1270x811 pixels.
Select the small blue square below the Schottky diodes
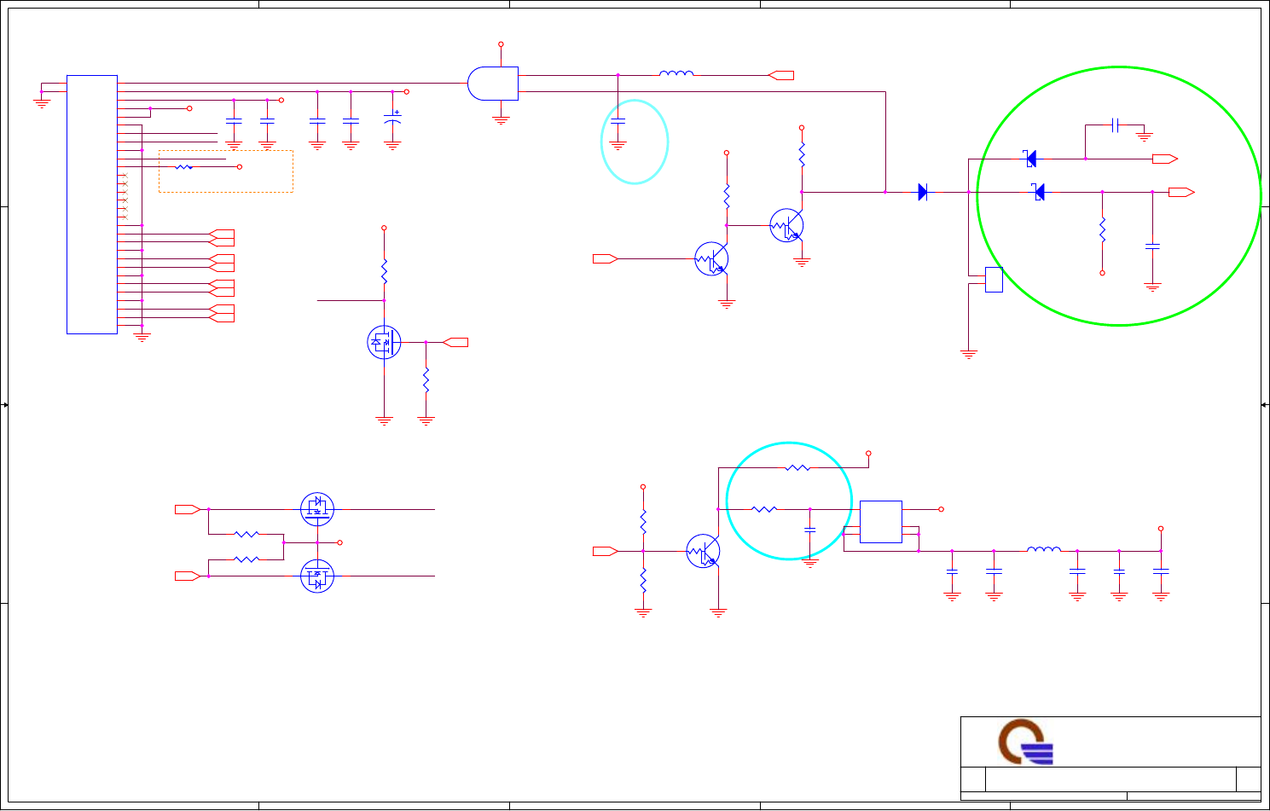[x=994, y=280]
